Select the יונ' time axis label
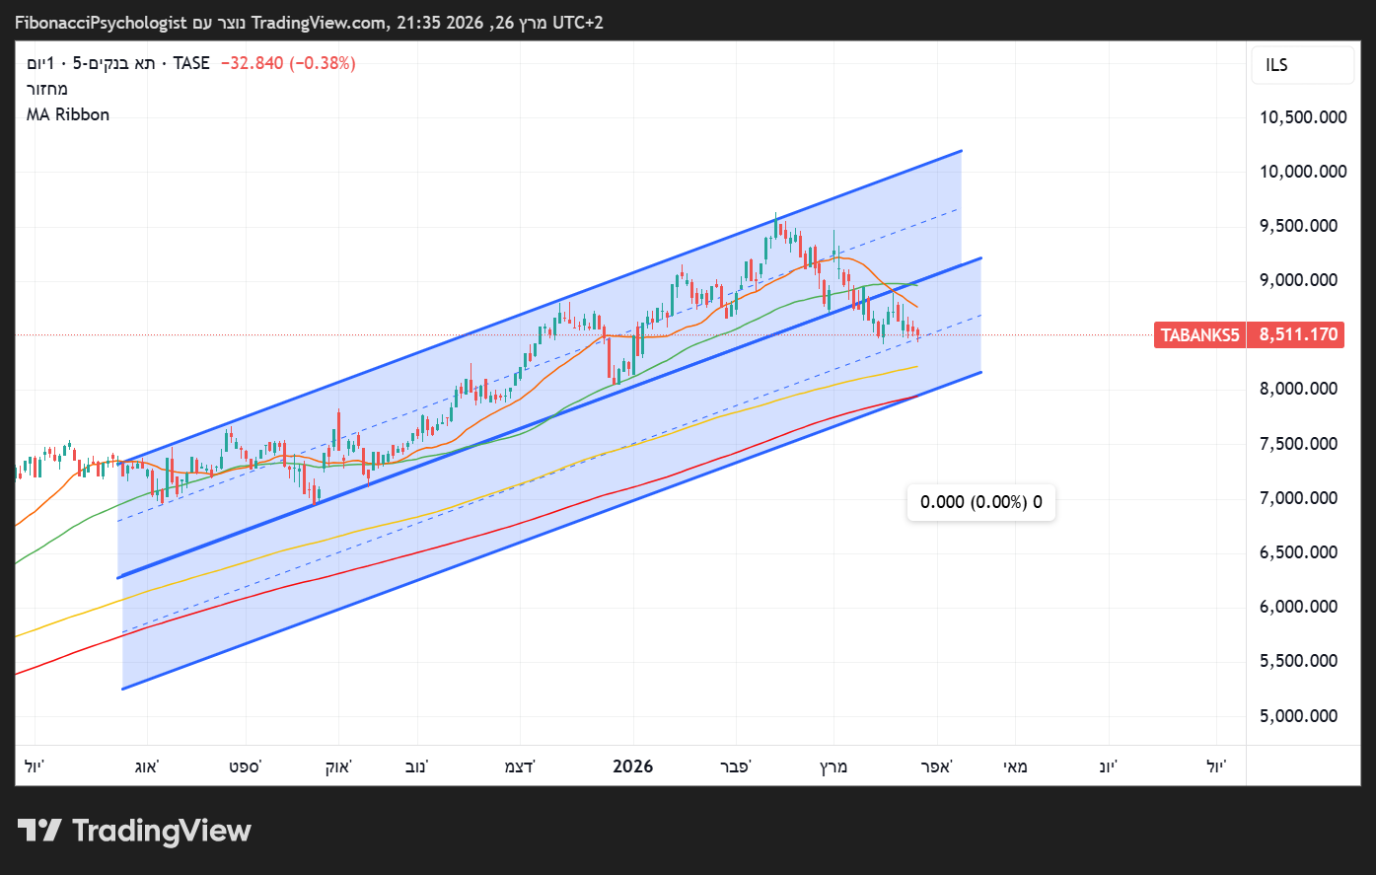 pos(1108,766)
